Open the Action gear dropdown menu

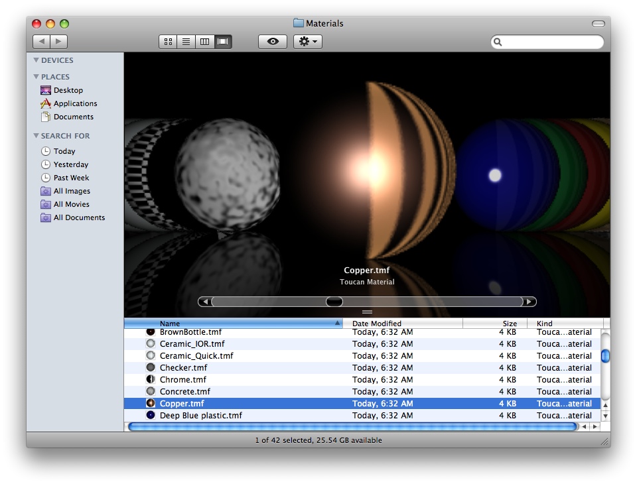click(308, 42)
